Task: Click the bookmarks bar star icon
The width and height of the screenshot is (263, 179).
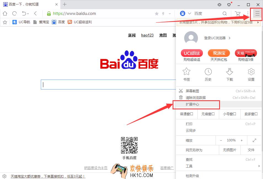Action: click(x=5, y=22)
